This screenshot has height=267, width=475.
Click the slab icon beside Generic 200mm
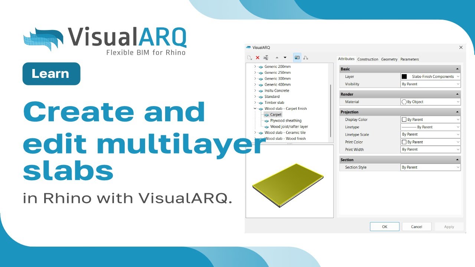point(261,67)
